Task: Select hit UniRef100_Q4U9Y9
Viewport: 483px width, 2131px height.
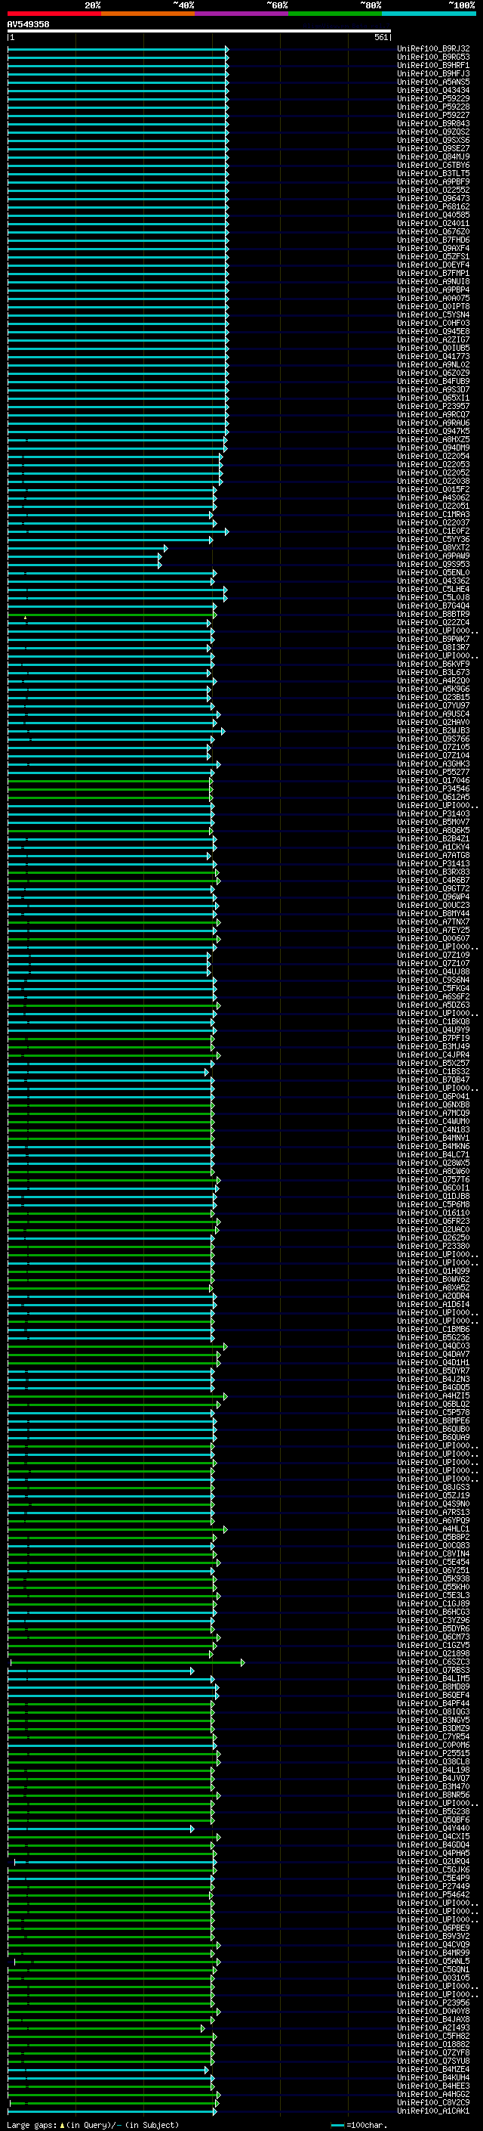Action: point(433,1030)
